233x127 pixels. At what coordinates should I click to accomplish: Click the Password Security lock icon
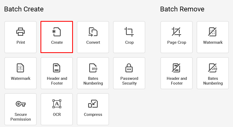129,68
